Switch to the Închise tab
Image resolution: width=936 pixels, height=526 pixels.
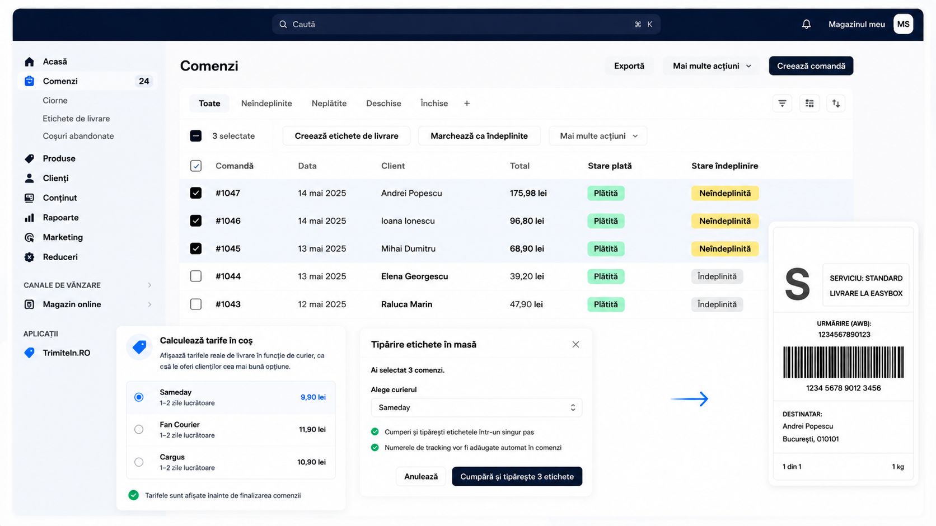coord(434,104)
